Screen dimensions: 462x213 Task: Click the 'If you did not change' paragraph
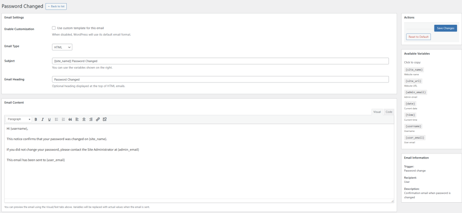tap(73, 150)
